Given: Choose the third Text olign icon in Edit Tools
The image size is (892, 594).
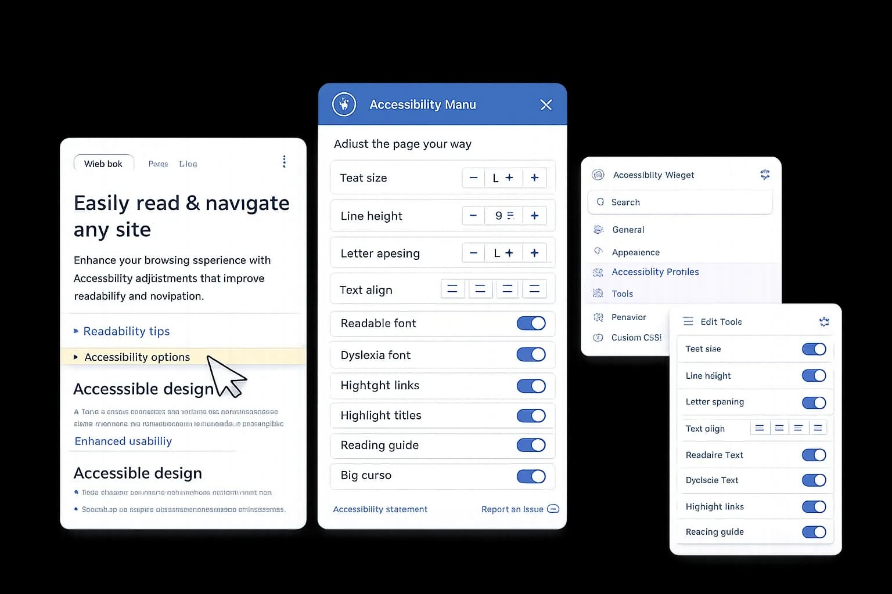Looking at the screenshot, I should coord(799,428).
